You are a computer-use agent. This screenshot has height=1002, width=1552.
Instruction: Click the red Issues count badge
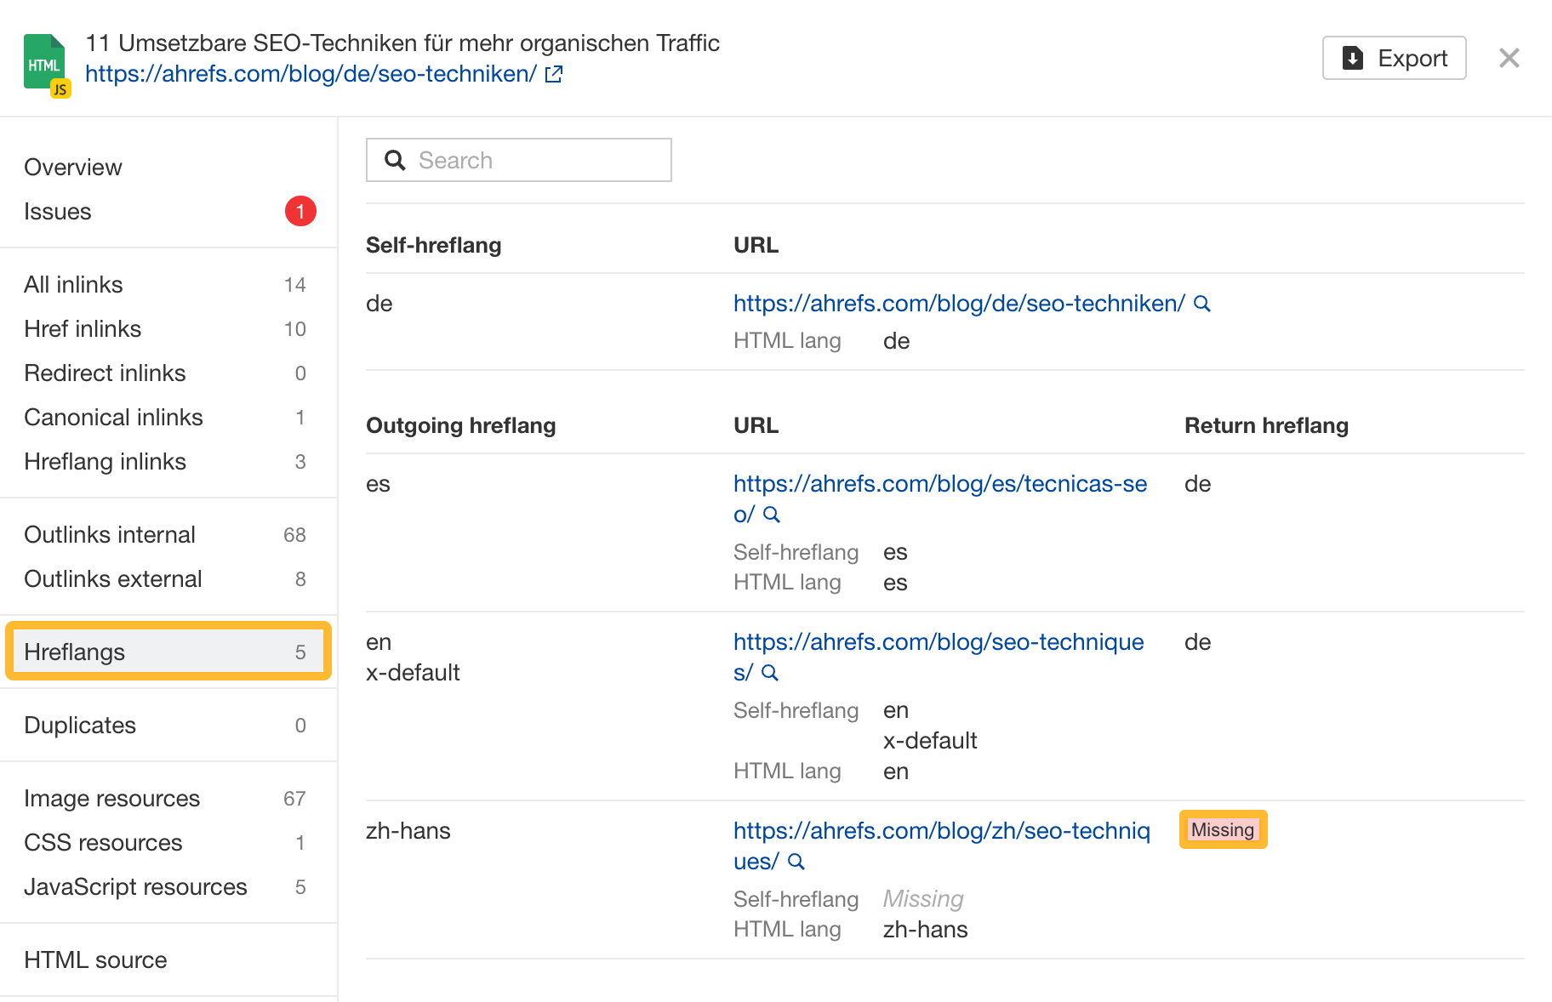coord(300,211)
